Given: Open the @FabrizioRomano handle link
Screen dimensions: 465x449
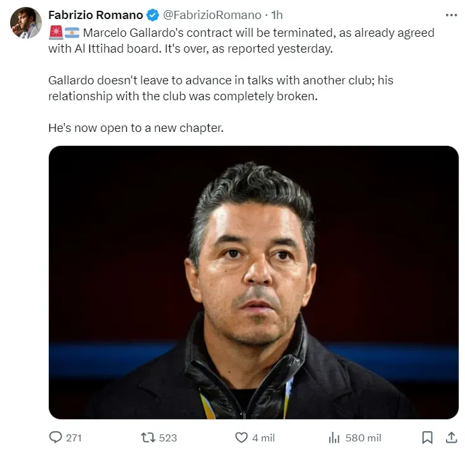Looking at the screenshot, I should 212,15.
